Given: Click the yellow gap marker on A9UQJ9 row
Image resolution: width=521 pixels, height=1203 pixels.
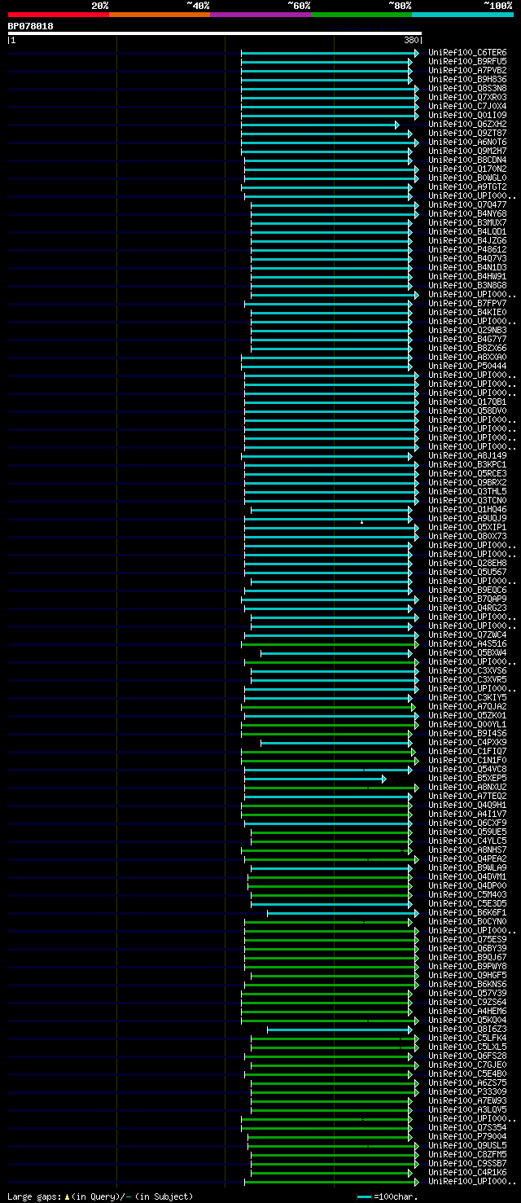Looking at the screenshot, I should point(362,521).
